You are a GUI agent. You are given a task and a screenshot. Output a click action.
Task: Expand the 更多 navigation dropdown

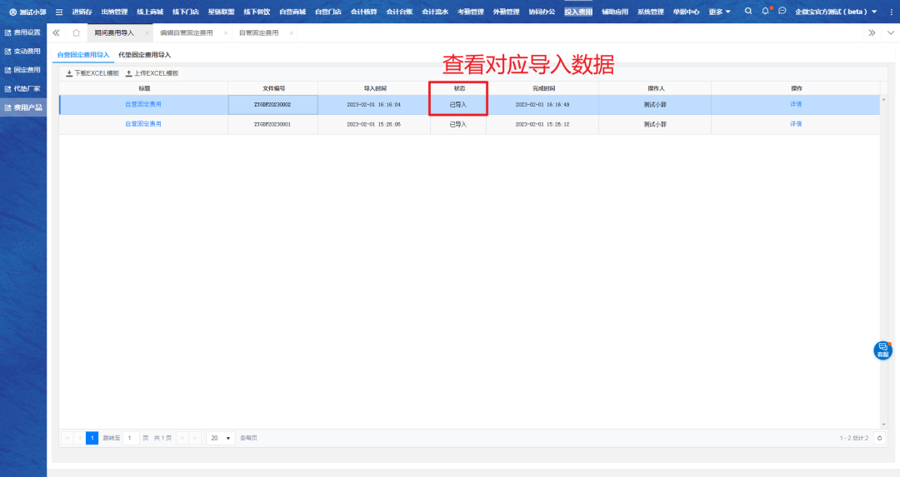(719, 12)
